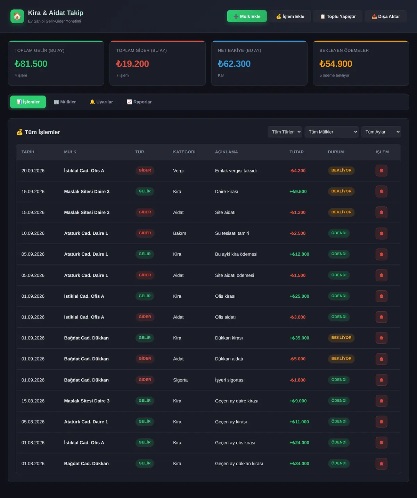
Task: Go to the Uyarılar tab
Action: point(101,102)
